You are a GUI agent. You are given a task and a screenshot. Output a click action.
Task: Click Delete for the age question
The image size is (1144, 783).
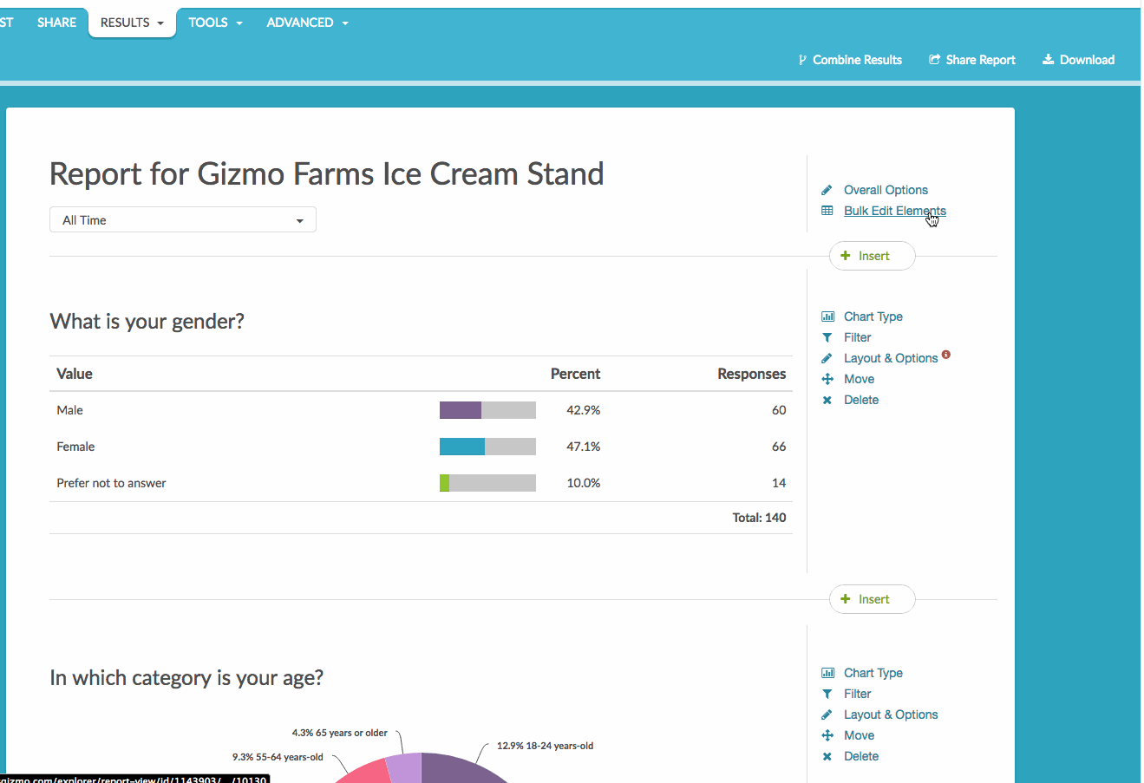click(861, 756)
